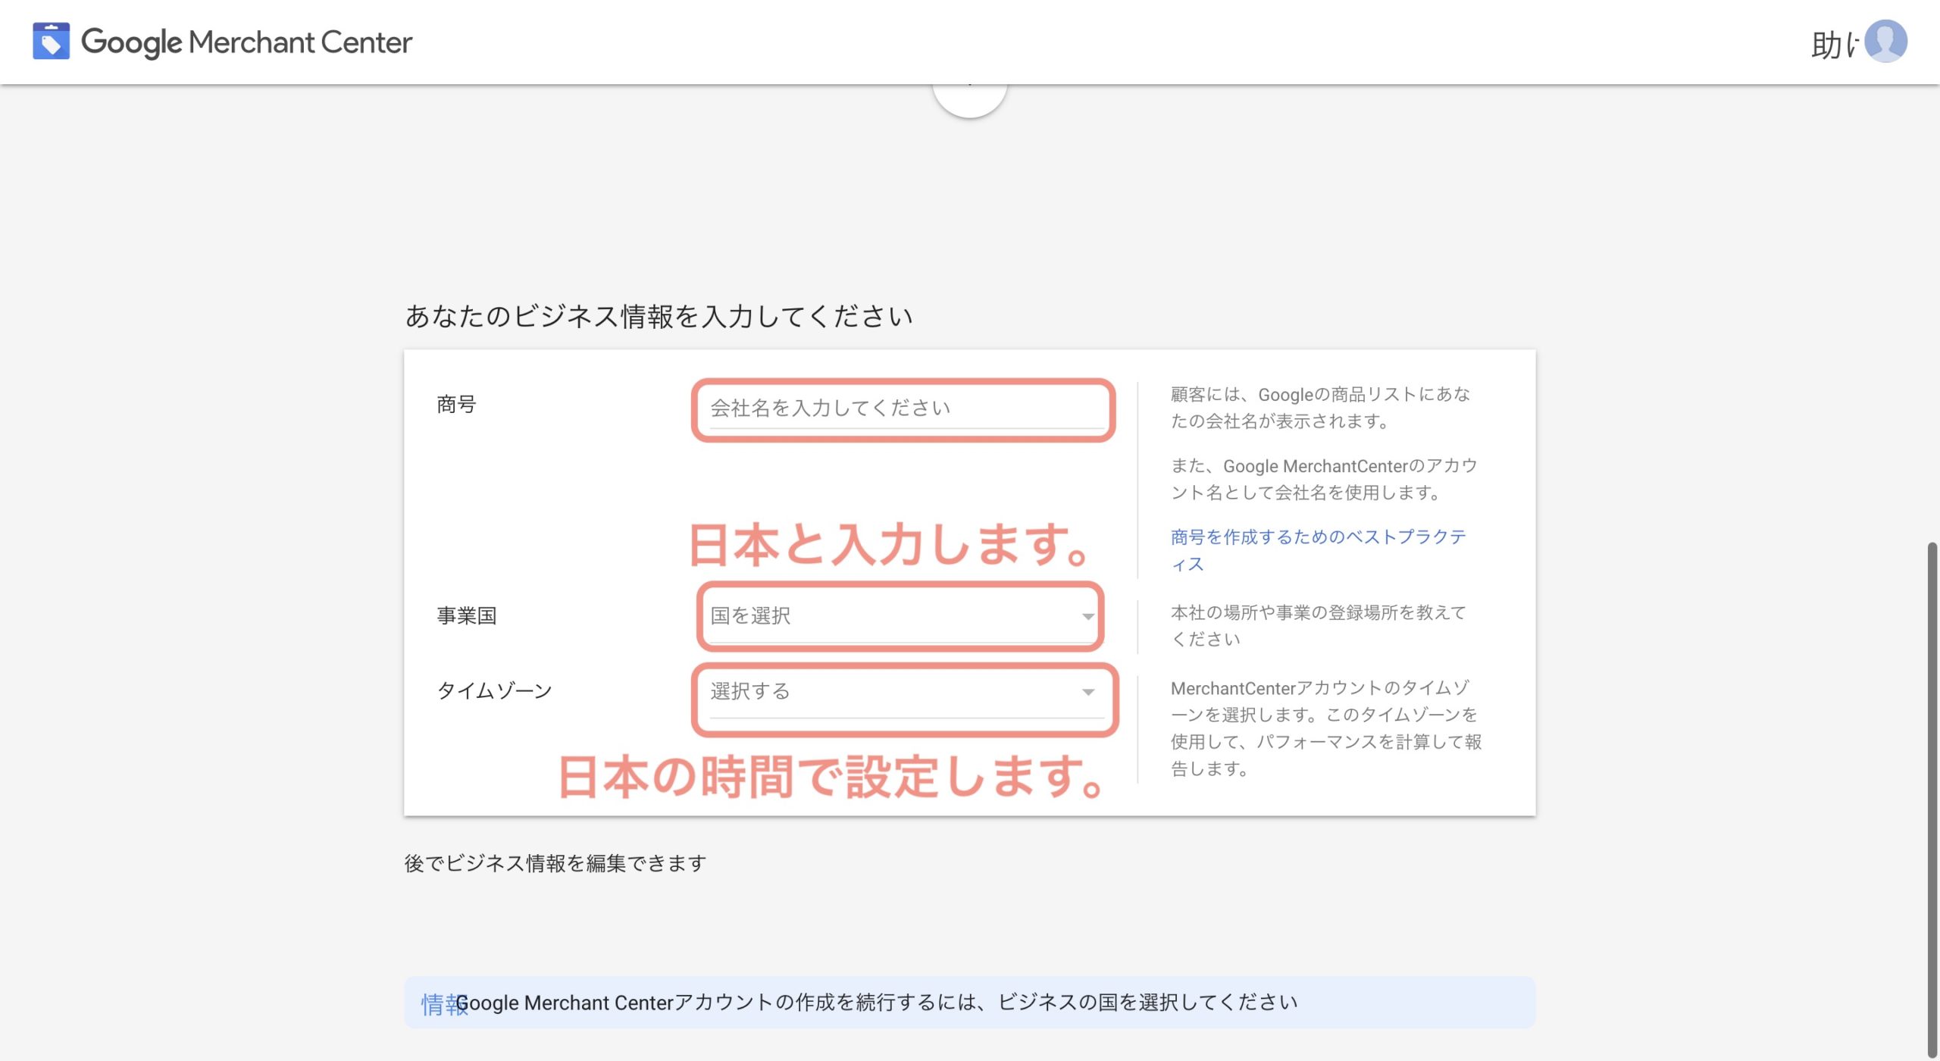Click the 後でビジネス情報を編集できます note text
This screenshot has height=1061, width=1940.
click(555, 863)
